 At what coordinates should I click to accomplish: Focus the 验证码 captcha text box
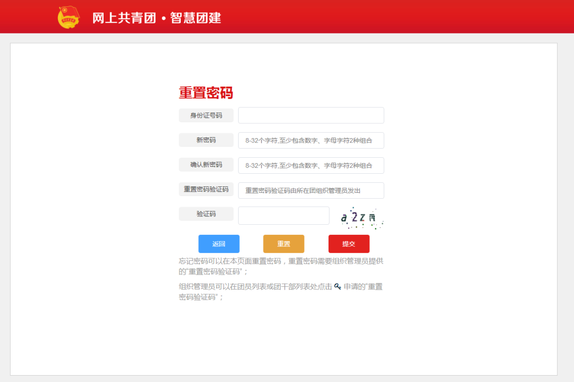pyautogui.click(x=284, y=216)
